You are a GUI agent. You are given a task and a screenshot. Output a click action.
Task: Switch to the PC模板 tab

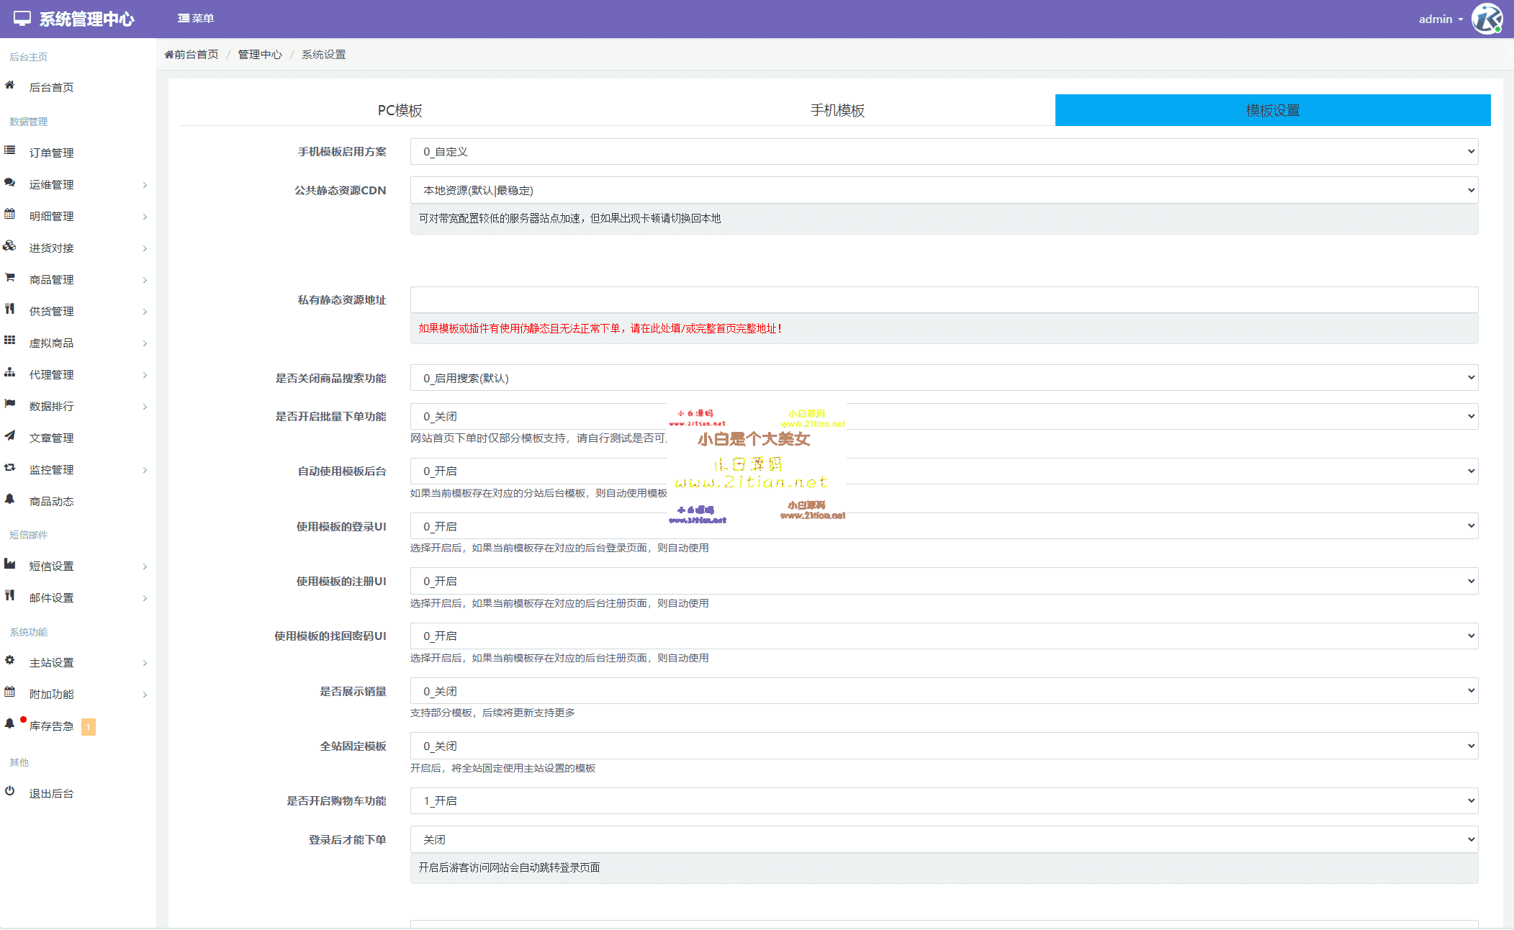click(x=400, y=110)
